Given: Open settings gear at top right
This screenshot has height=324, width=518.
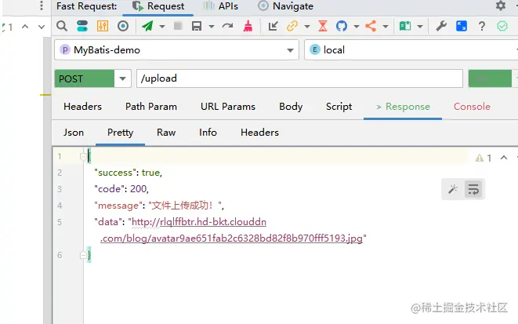Looking at the screenshot, I should pyautogui.click(x=501, y=5).
